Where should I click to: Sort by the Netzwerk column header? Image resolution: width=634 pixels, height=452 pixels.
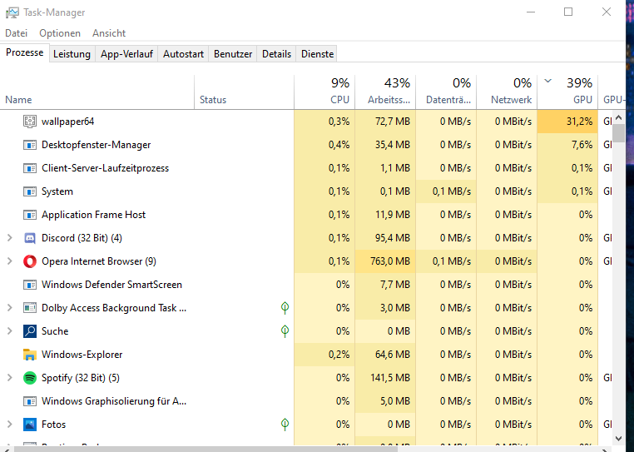pyautogui.click(x=507, y=92)
